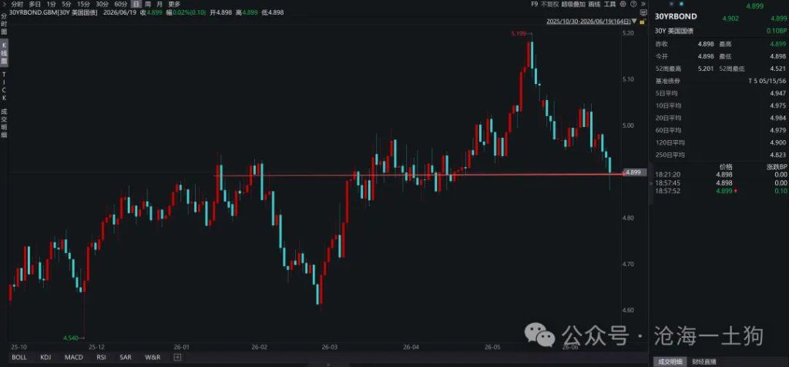Open the date range dropdown triangle
Viewport: 789px width, 367px height.
(635, 22)
